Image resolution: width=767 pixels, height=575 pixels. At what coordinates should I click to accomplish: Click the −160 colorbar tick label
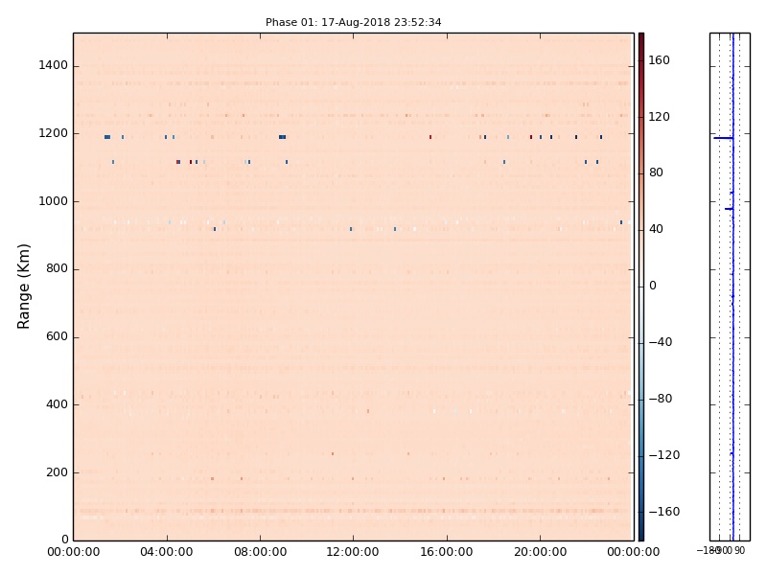(x=664, y=512)
